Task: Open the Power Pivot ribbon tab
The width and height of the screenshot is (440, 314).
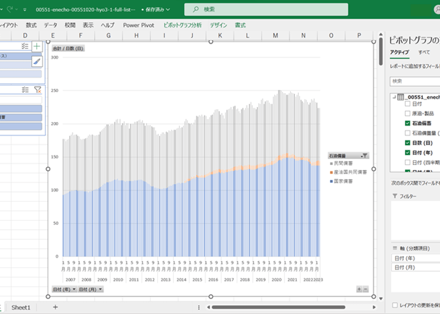Action: click(139, 25)
